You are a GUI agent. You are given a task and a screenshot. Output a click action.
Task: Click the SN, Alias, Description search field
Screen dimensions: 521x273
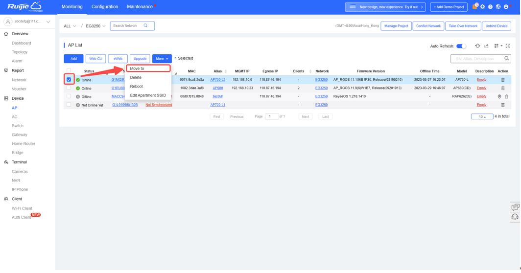pyautogui.click(x=477, y=59)
